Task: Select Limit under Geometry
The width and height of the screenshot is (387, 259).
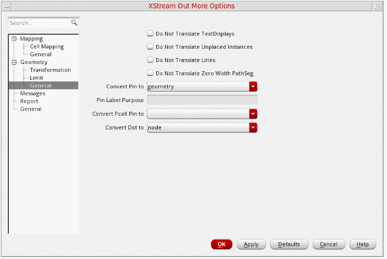Action: pos(37,78)
